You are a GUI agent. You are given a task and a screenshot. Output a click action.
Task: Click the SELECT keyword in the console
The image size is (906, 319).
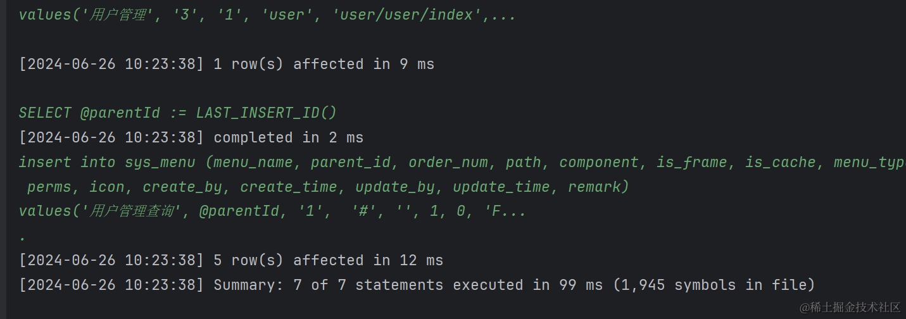point(45,113)
